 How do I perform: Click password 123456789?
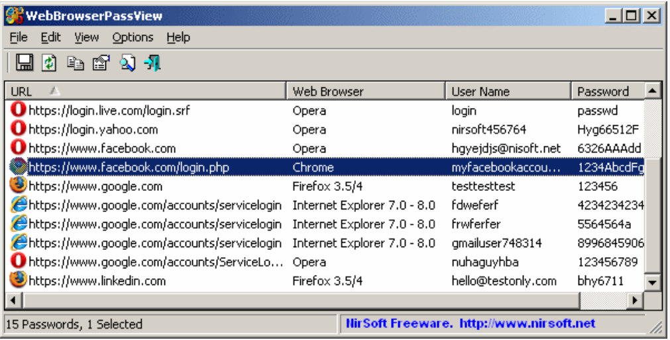pyautogui.click(x=608, y=261)
